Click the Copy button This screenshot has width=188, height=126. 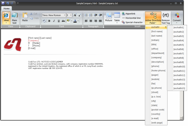coord(34,18)
